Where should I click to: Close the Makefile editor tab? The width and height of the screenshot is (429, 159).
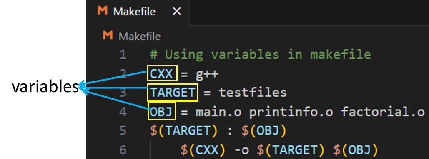click(x=177, y=12)
